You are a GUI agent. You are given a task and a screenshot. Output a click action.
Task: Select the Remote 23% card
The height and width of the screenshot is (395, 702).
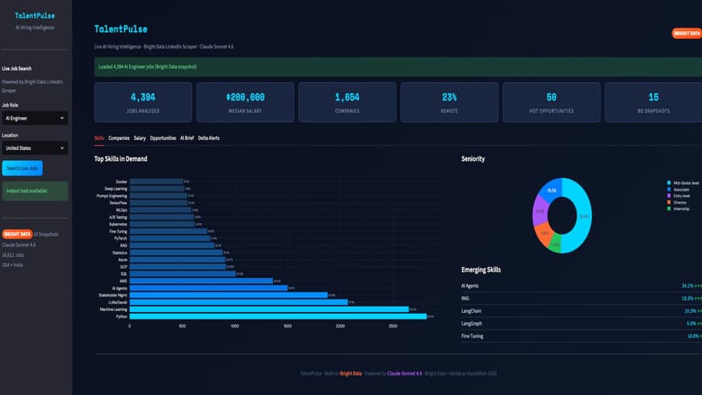click(x=449, y=103)
